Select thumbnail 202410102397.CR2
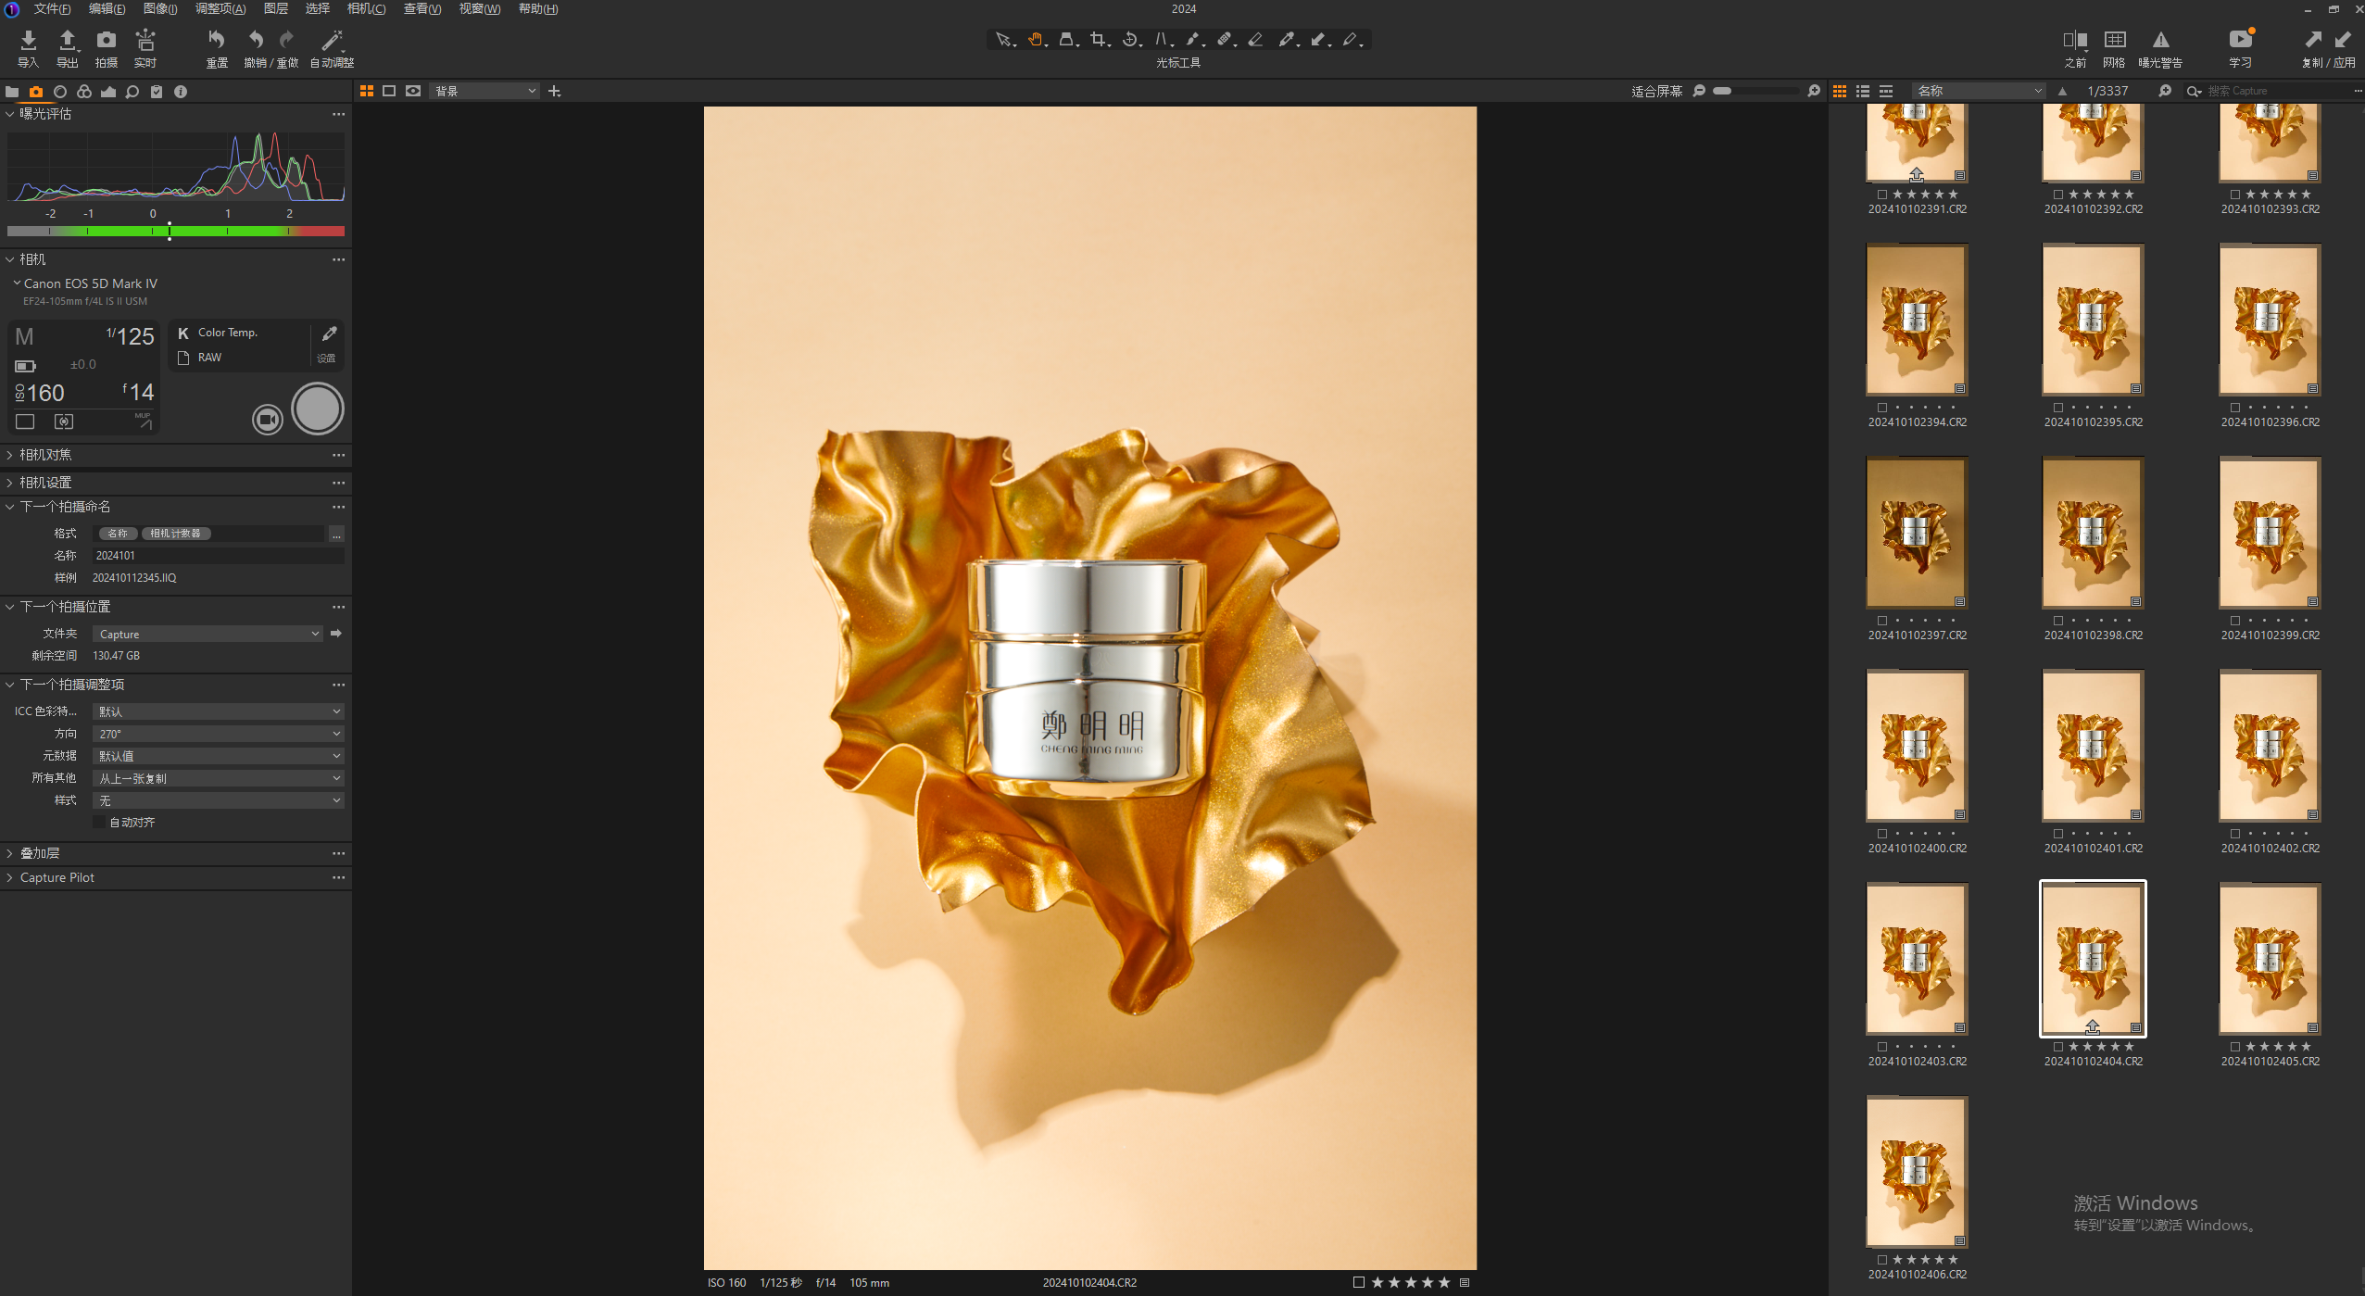The image size is (2365, 1296). click(1917, 533)
